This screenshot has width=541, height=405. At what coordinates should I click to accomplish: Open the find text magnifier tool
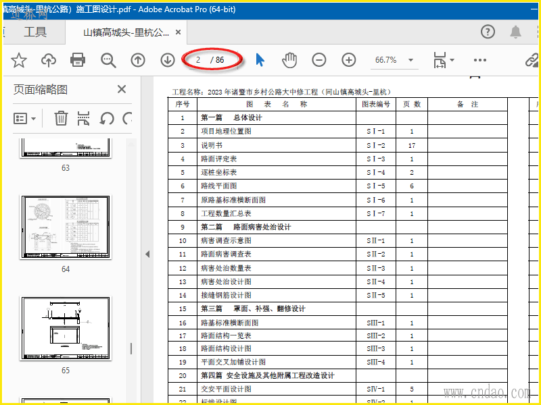pyautogui.click(x=108, y=60)
